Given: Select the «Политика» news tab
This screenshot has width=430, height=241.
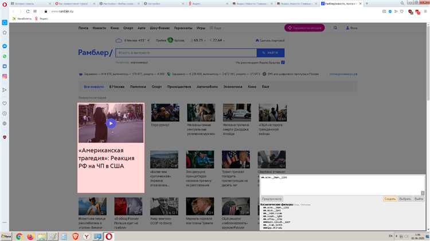Looking at the screenshot, I should click(x=138, y=86).
